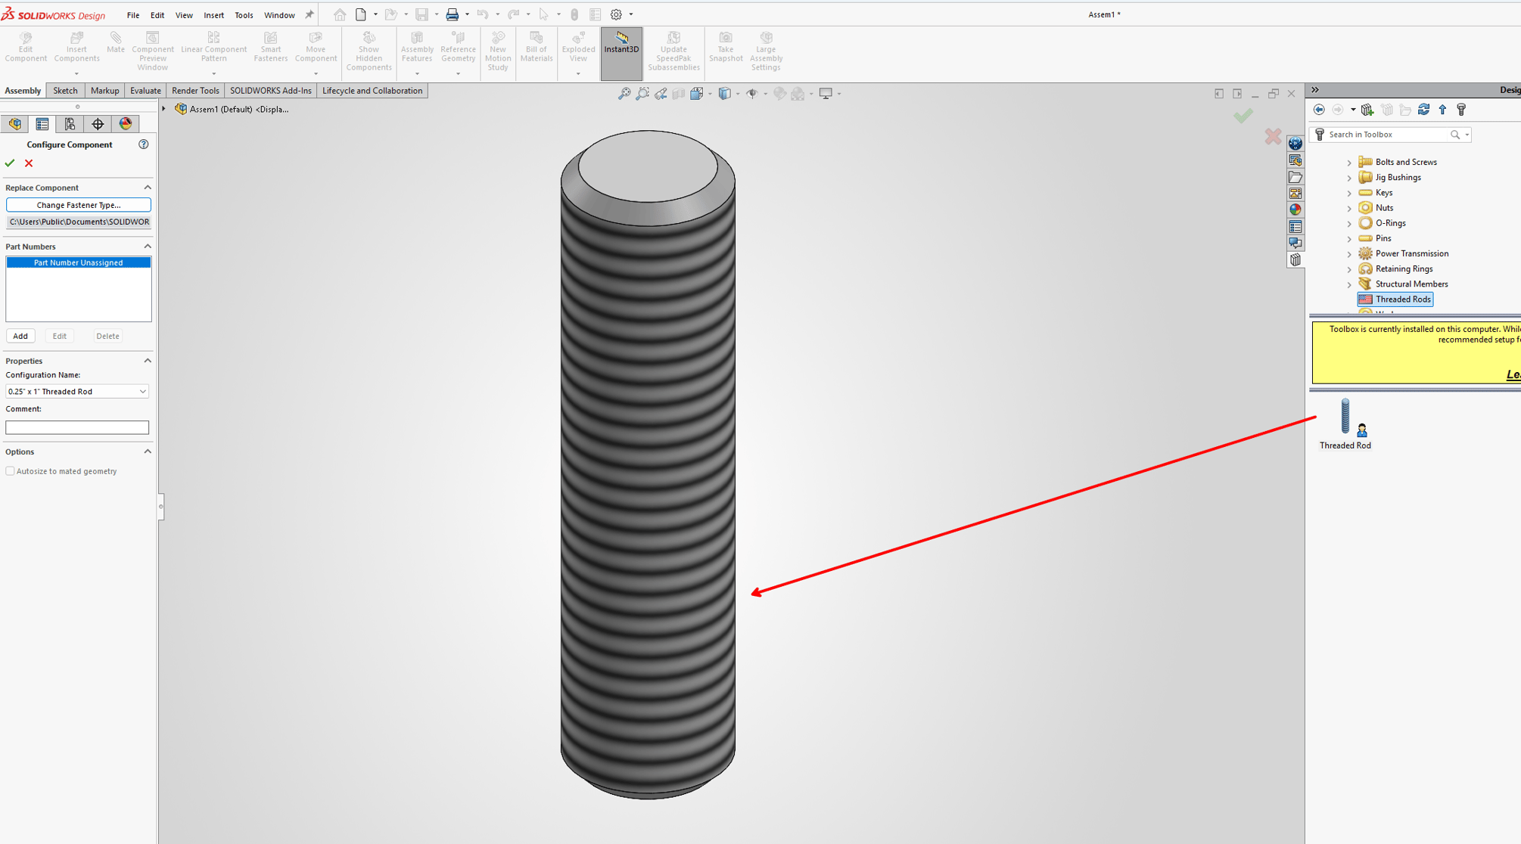This screenshot has height=844, width=1521.
Task: Click the Edit Component tool
Action: [26, 47]
